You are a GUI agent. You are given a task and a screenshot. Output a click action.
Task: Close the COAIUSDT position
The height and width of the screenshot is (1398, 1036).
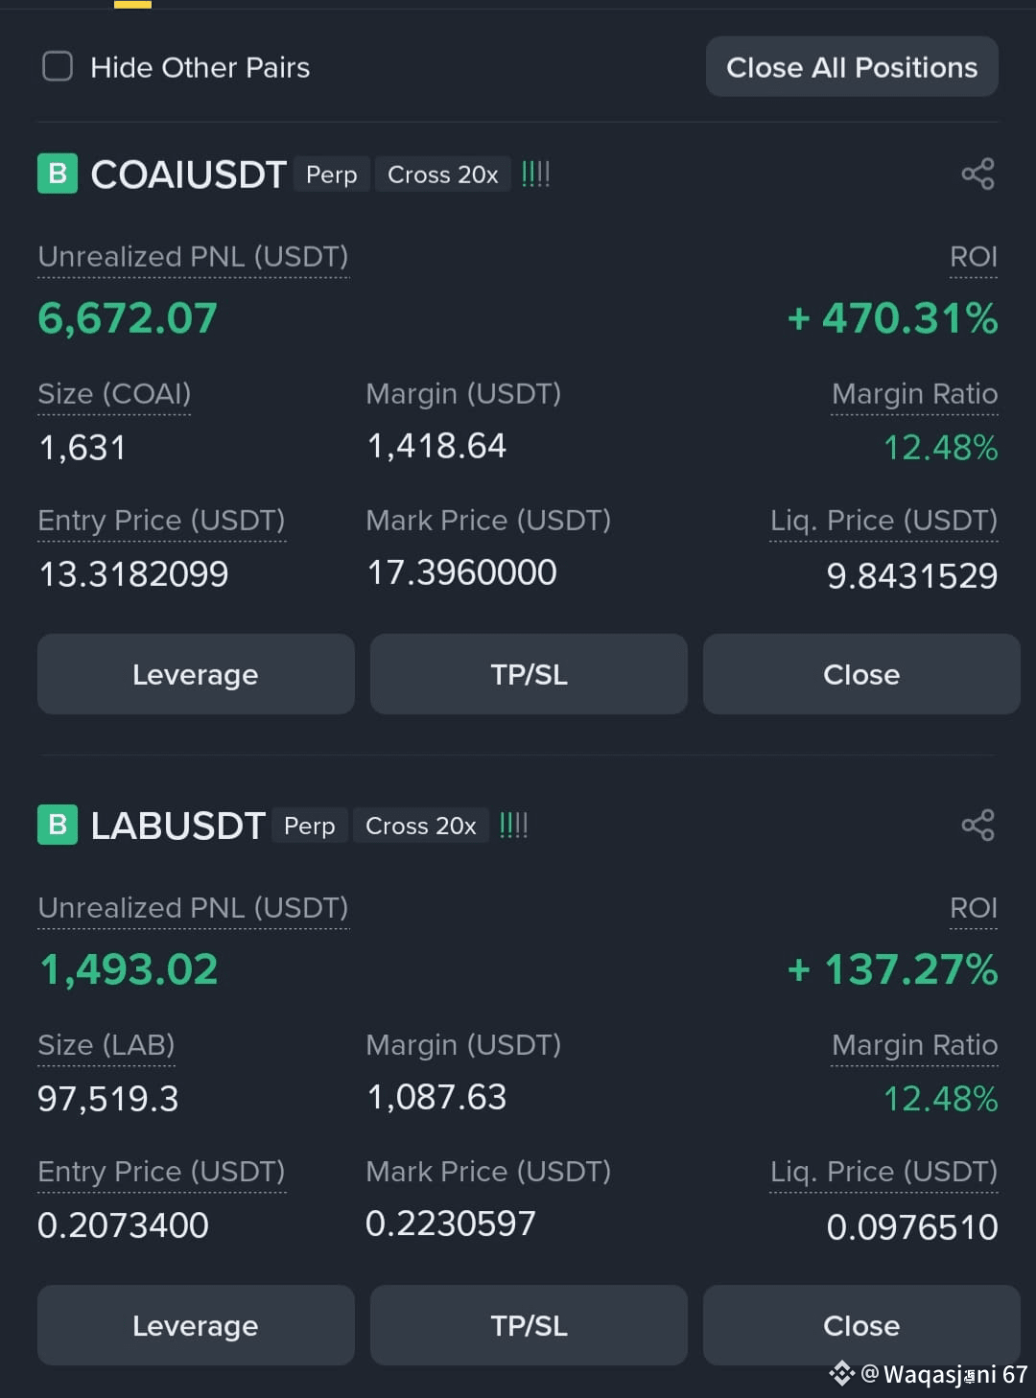[861, 674]
